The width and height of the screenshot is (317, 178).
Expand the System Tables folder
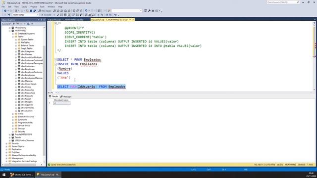(16, 40)
